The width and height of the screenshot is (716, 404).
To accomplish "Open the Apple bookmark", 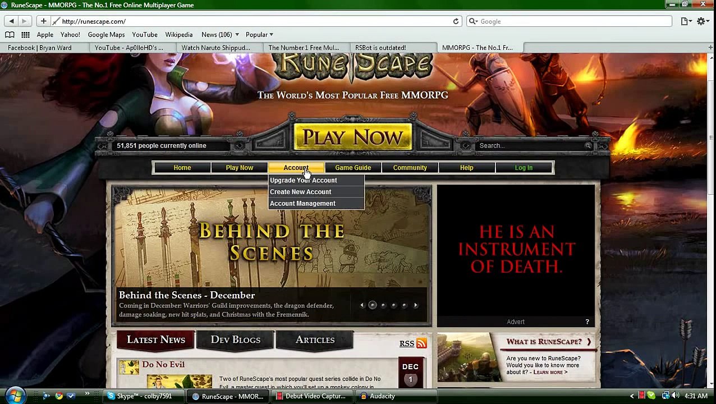I will pyautogui.click(x=45, y=35).
